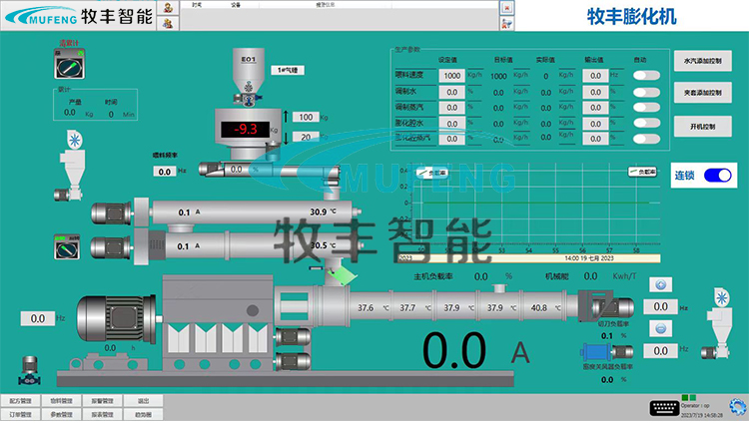Click the single-user login icon in header
This screenshot has height=423, width=749.
[x=168, y=7]
